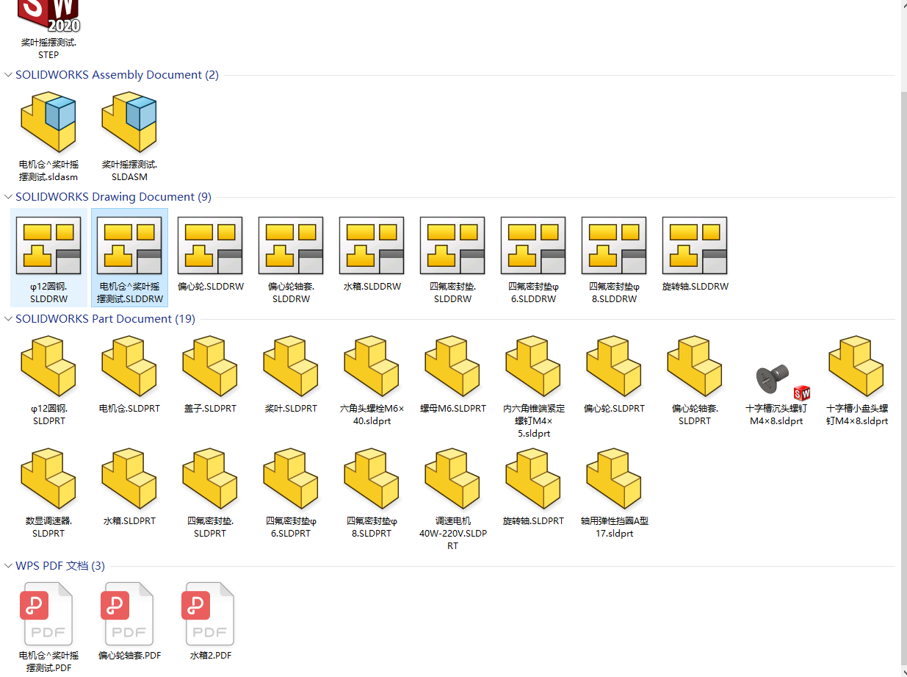Click file name 水箱2.PDF
907x677 pixels.
click(210, 656)
